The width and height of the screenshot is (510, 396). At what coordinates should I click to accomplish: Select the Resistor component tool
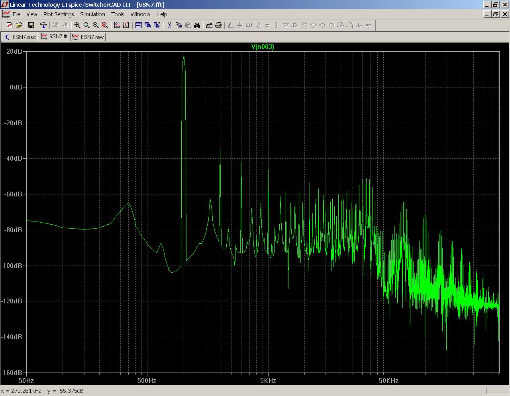(x=258, y=25)
